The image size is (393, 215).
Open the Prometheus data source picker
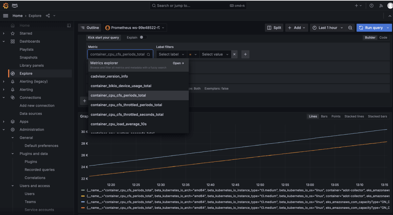[x=135, y=27]
